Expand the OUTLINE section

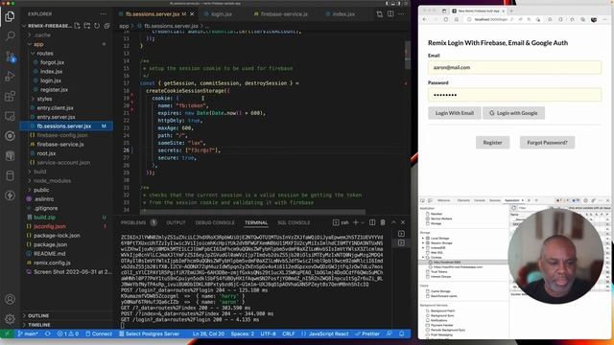click(38, 315)
